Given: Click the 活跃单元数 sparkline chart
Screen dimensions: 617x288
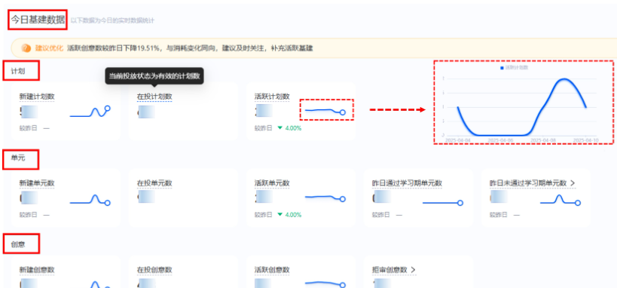Looking at the screenshot, I should click(325, 198).
